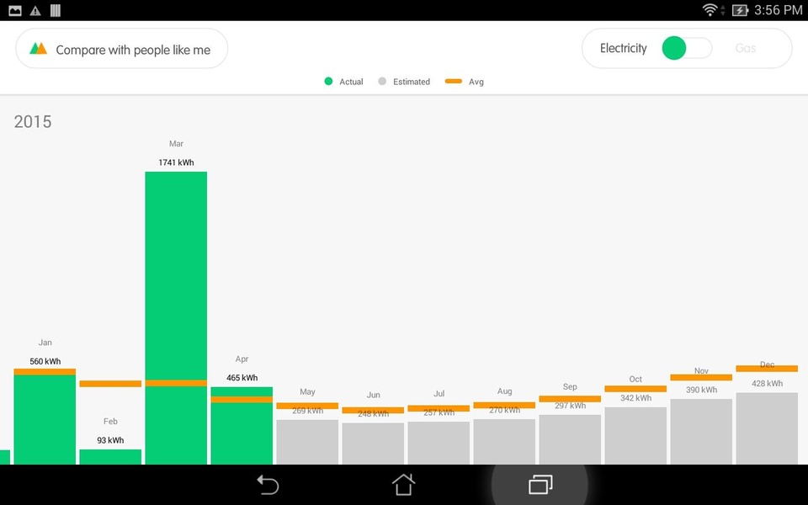The width and height of the screenshot is (808, 505).
Task: Tap the grey Estimated legend dot
Action: tap(382, 81)
